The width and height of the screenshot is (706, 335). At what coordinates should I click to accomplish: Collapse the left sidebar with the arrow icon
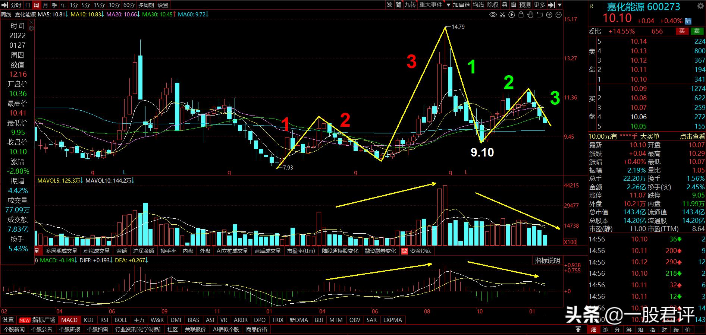point(4,5)
